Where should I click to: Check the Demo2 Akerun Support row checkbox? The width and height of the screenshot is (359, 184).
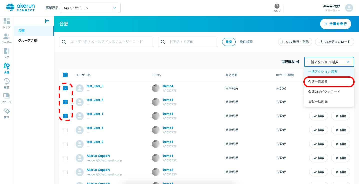(x=65, y=172)
